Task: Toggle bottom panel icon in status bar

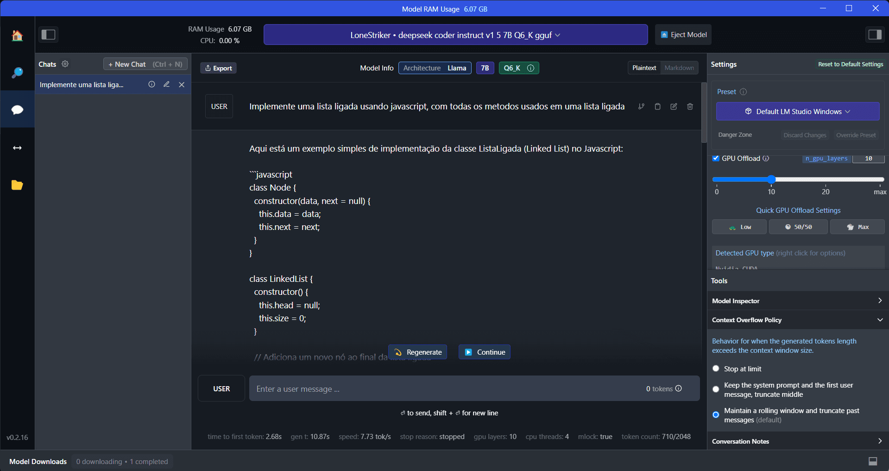Action: tap(873, 461)
